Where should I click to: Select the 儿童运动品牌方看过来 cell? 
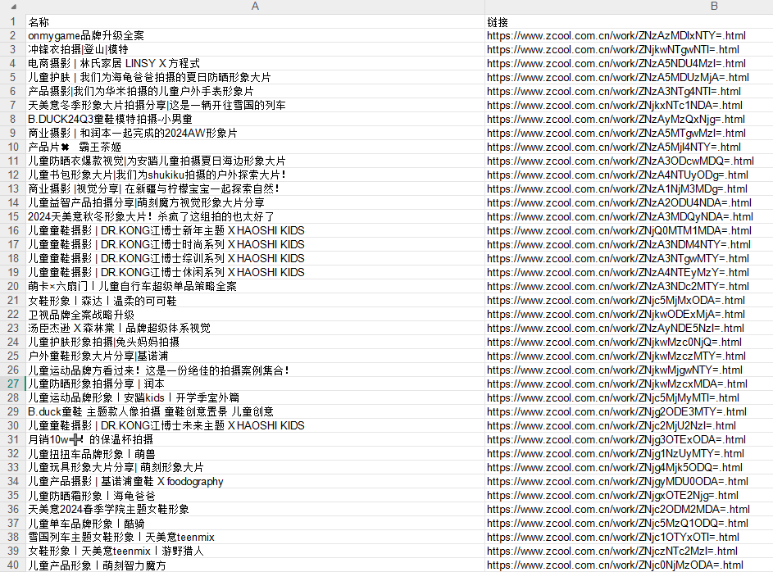pyautogui.click(x=255, y=370)
